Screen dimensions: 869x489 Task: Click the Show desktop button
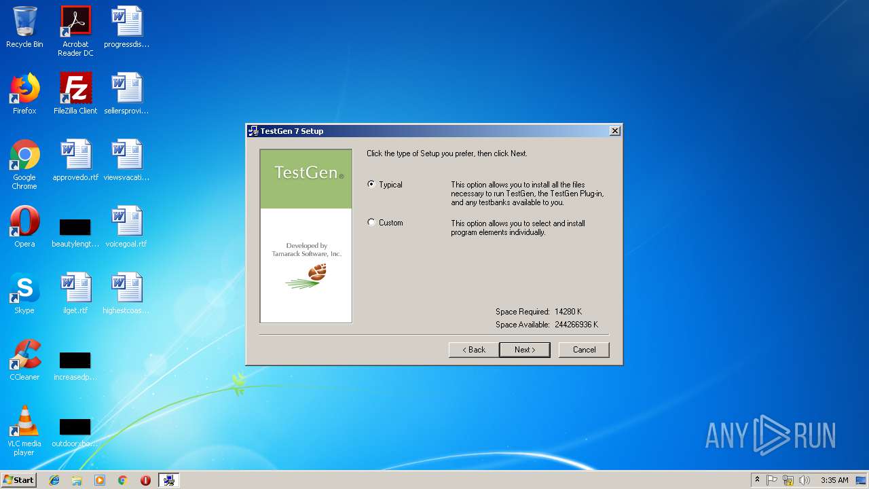pyautogui.click(x=862, y=480)
